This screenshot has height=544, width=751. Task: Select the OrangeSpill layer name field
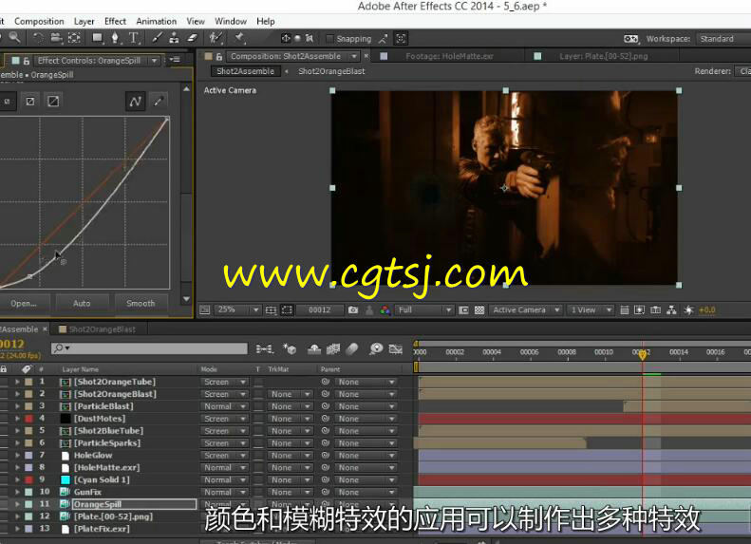point(134,504)
